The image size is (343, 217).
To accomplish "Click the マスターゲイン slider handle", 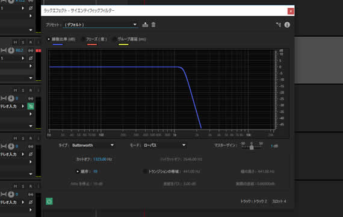I will tap(252, 147).
